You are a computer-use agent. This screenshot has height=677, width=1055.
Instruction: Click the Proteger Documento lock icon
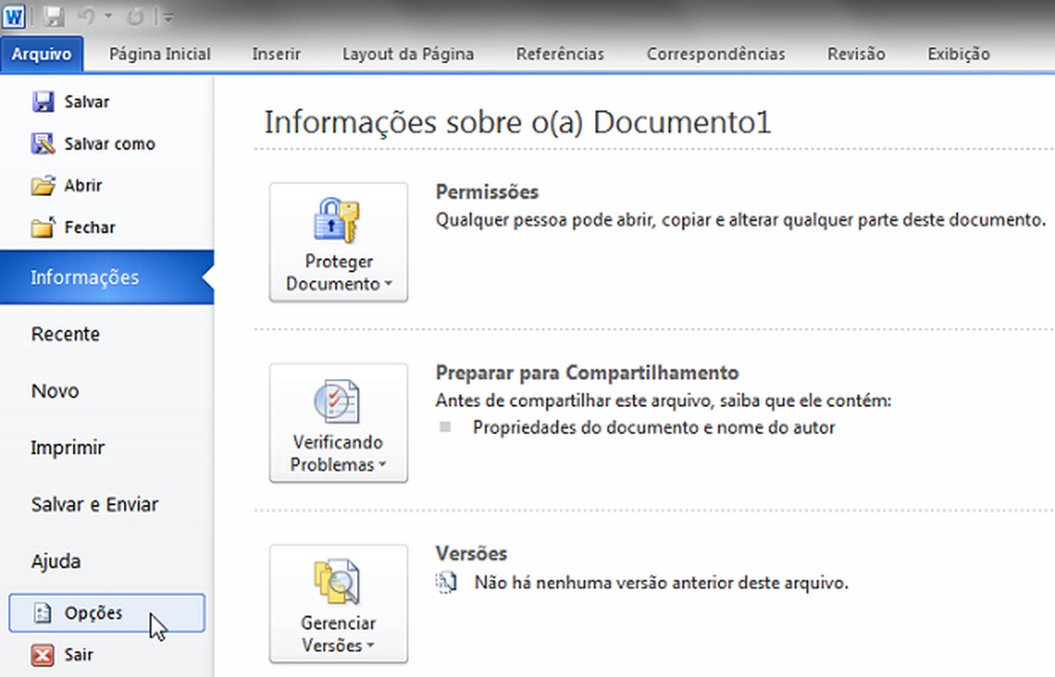click(338, 220)
